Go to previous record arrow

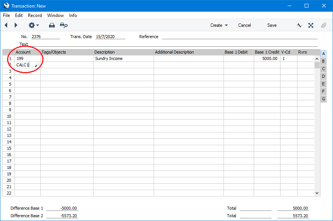pos(6,25)
